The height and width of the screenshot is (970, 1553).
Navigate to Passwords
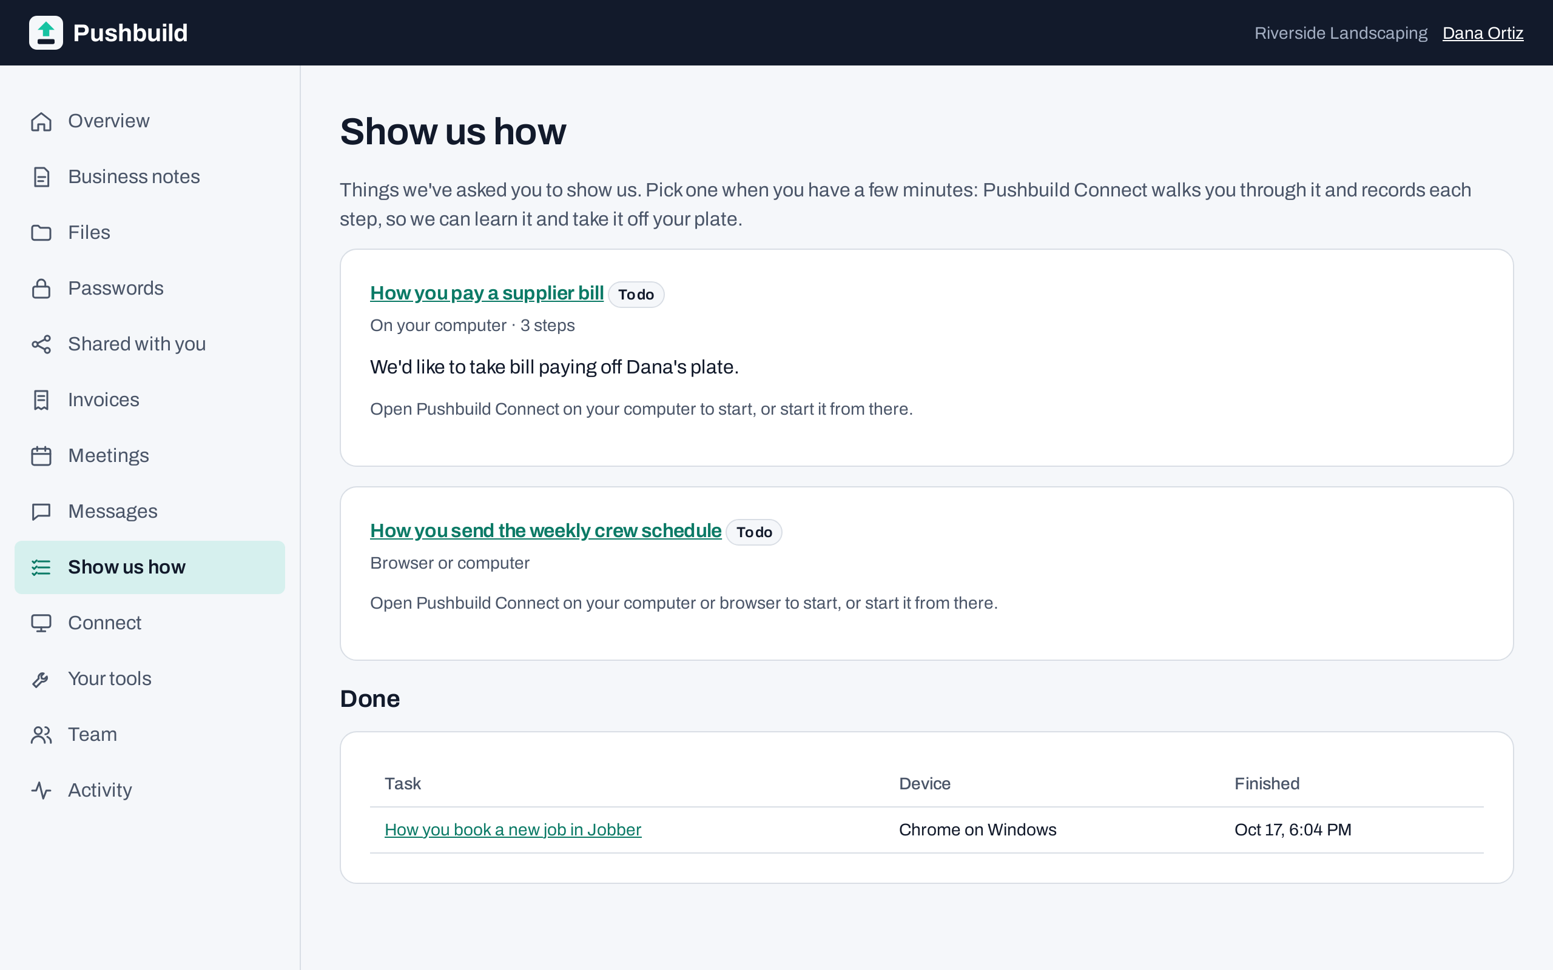149,289
